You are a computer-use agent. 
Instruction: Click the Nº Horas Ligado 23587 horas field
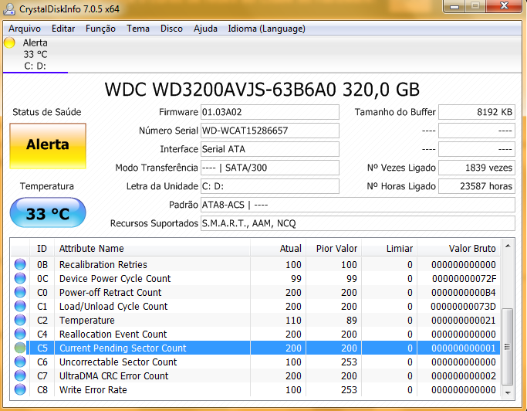click(477, 186)
